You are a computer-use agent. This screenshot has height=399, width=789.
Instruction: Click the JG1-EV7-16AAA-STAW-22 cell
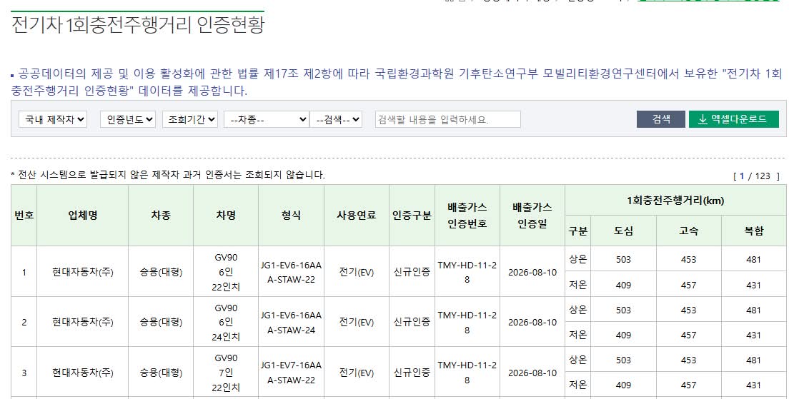(292, 373)
